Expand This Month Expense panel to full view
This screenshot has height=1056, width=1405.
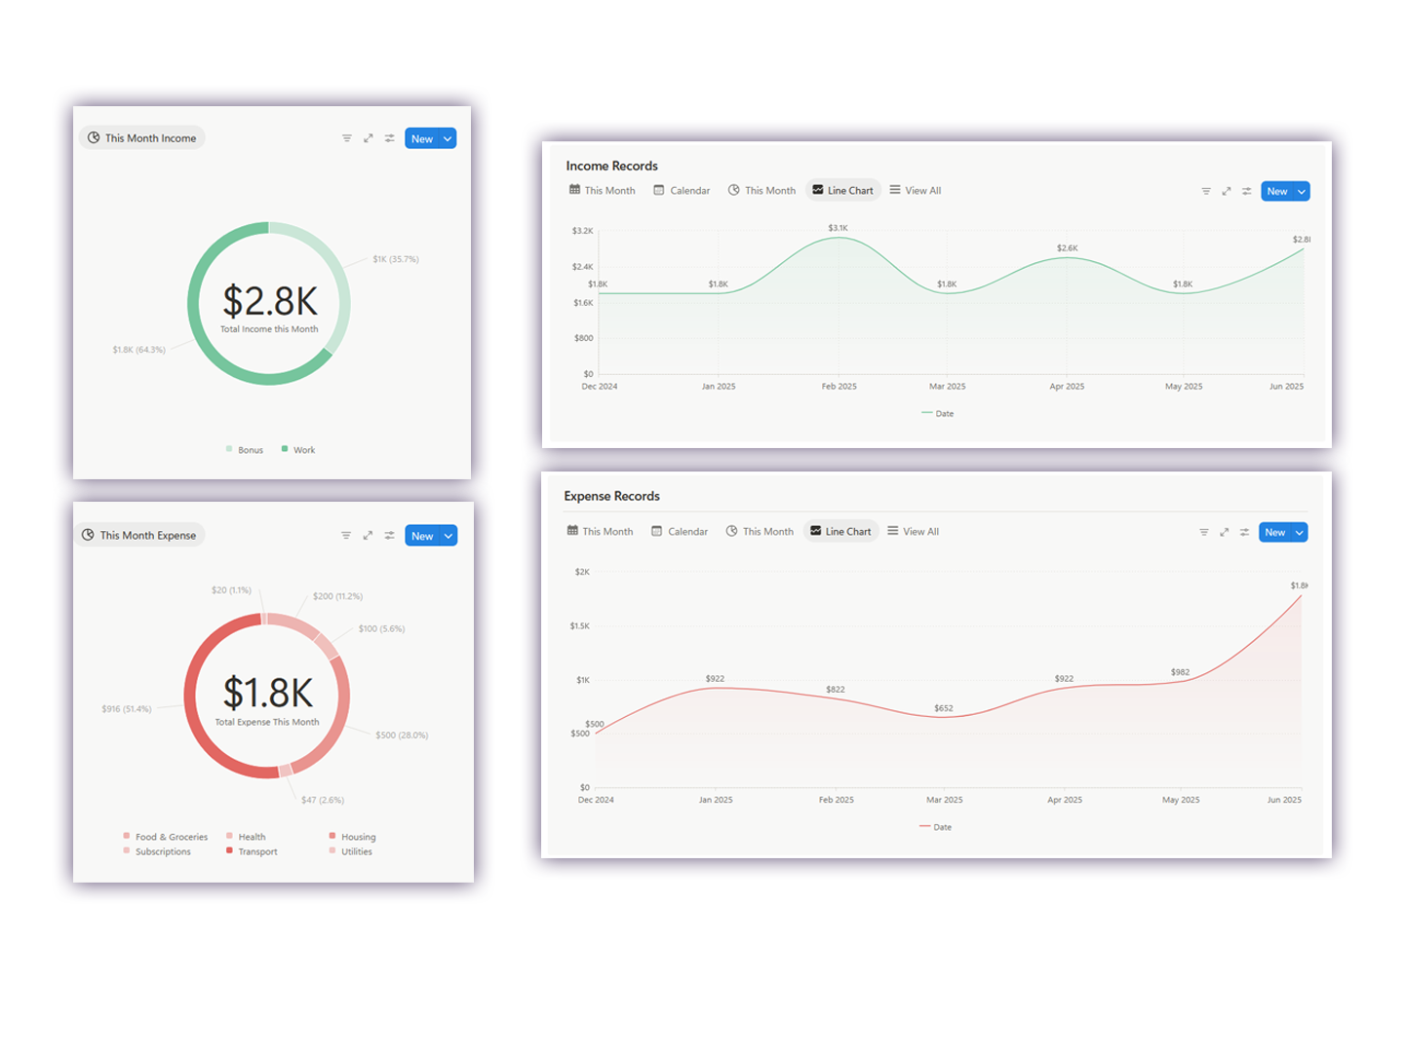[x=368, y=536]
